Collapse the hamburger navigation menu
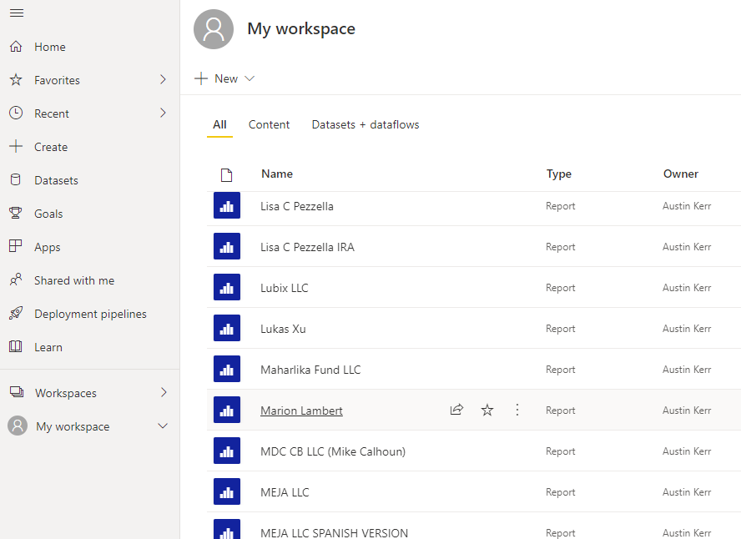This screenshot has height=539, width=741. [x=17, y=13]
